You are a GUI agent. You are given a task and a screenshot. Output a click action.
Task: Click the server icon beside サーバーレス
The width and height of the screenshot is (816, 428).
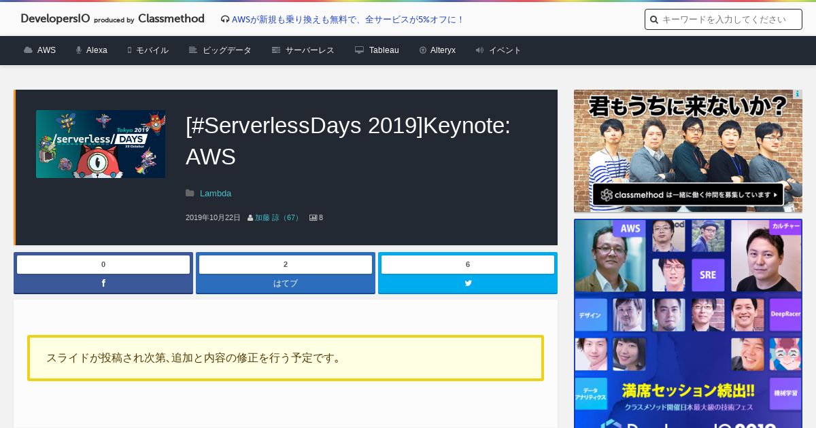[276, 50]
